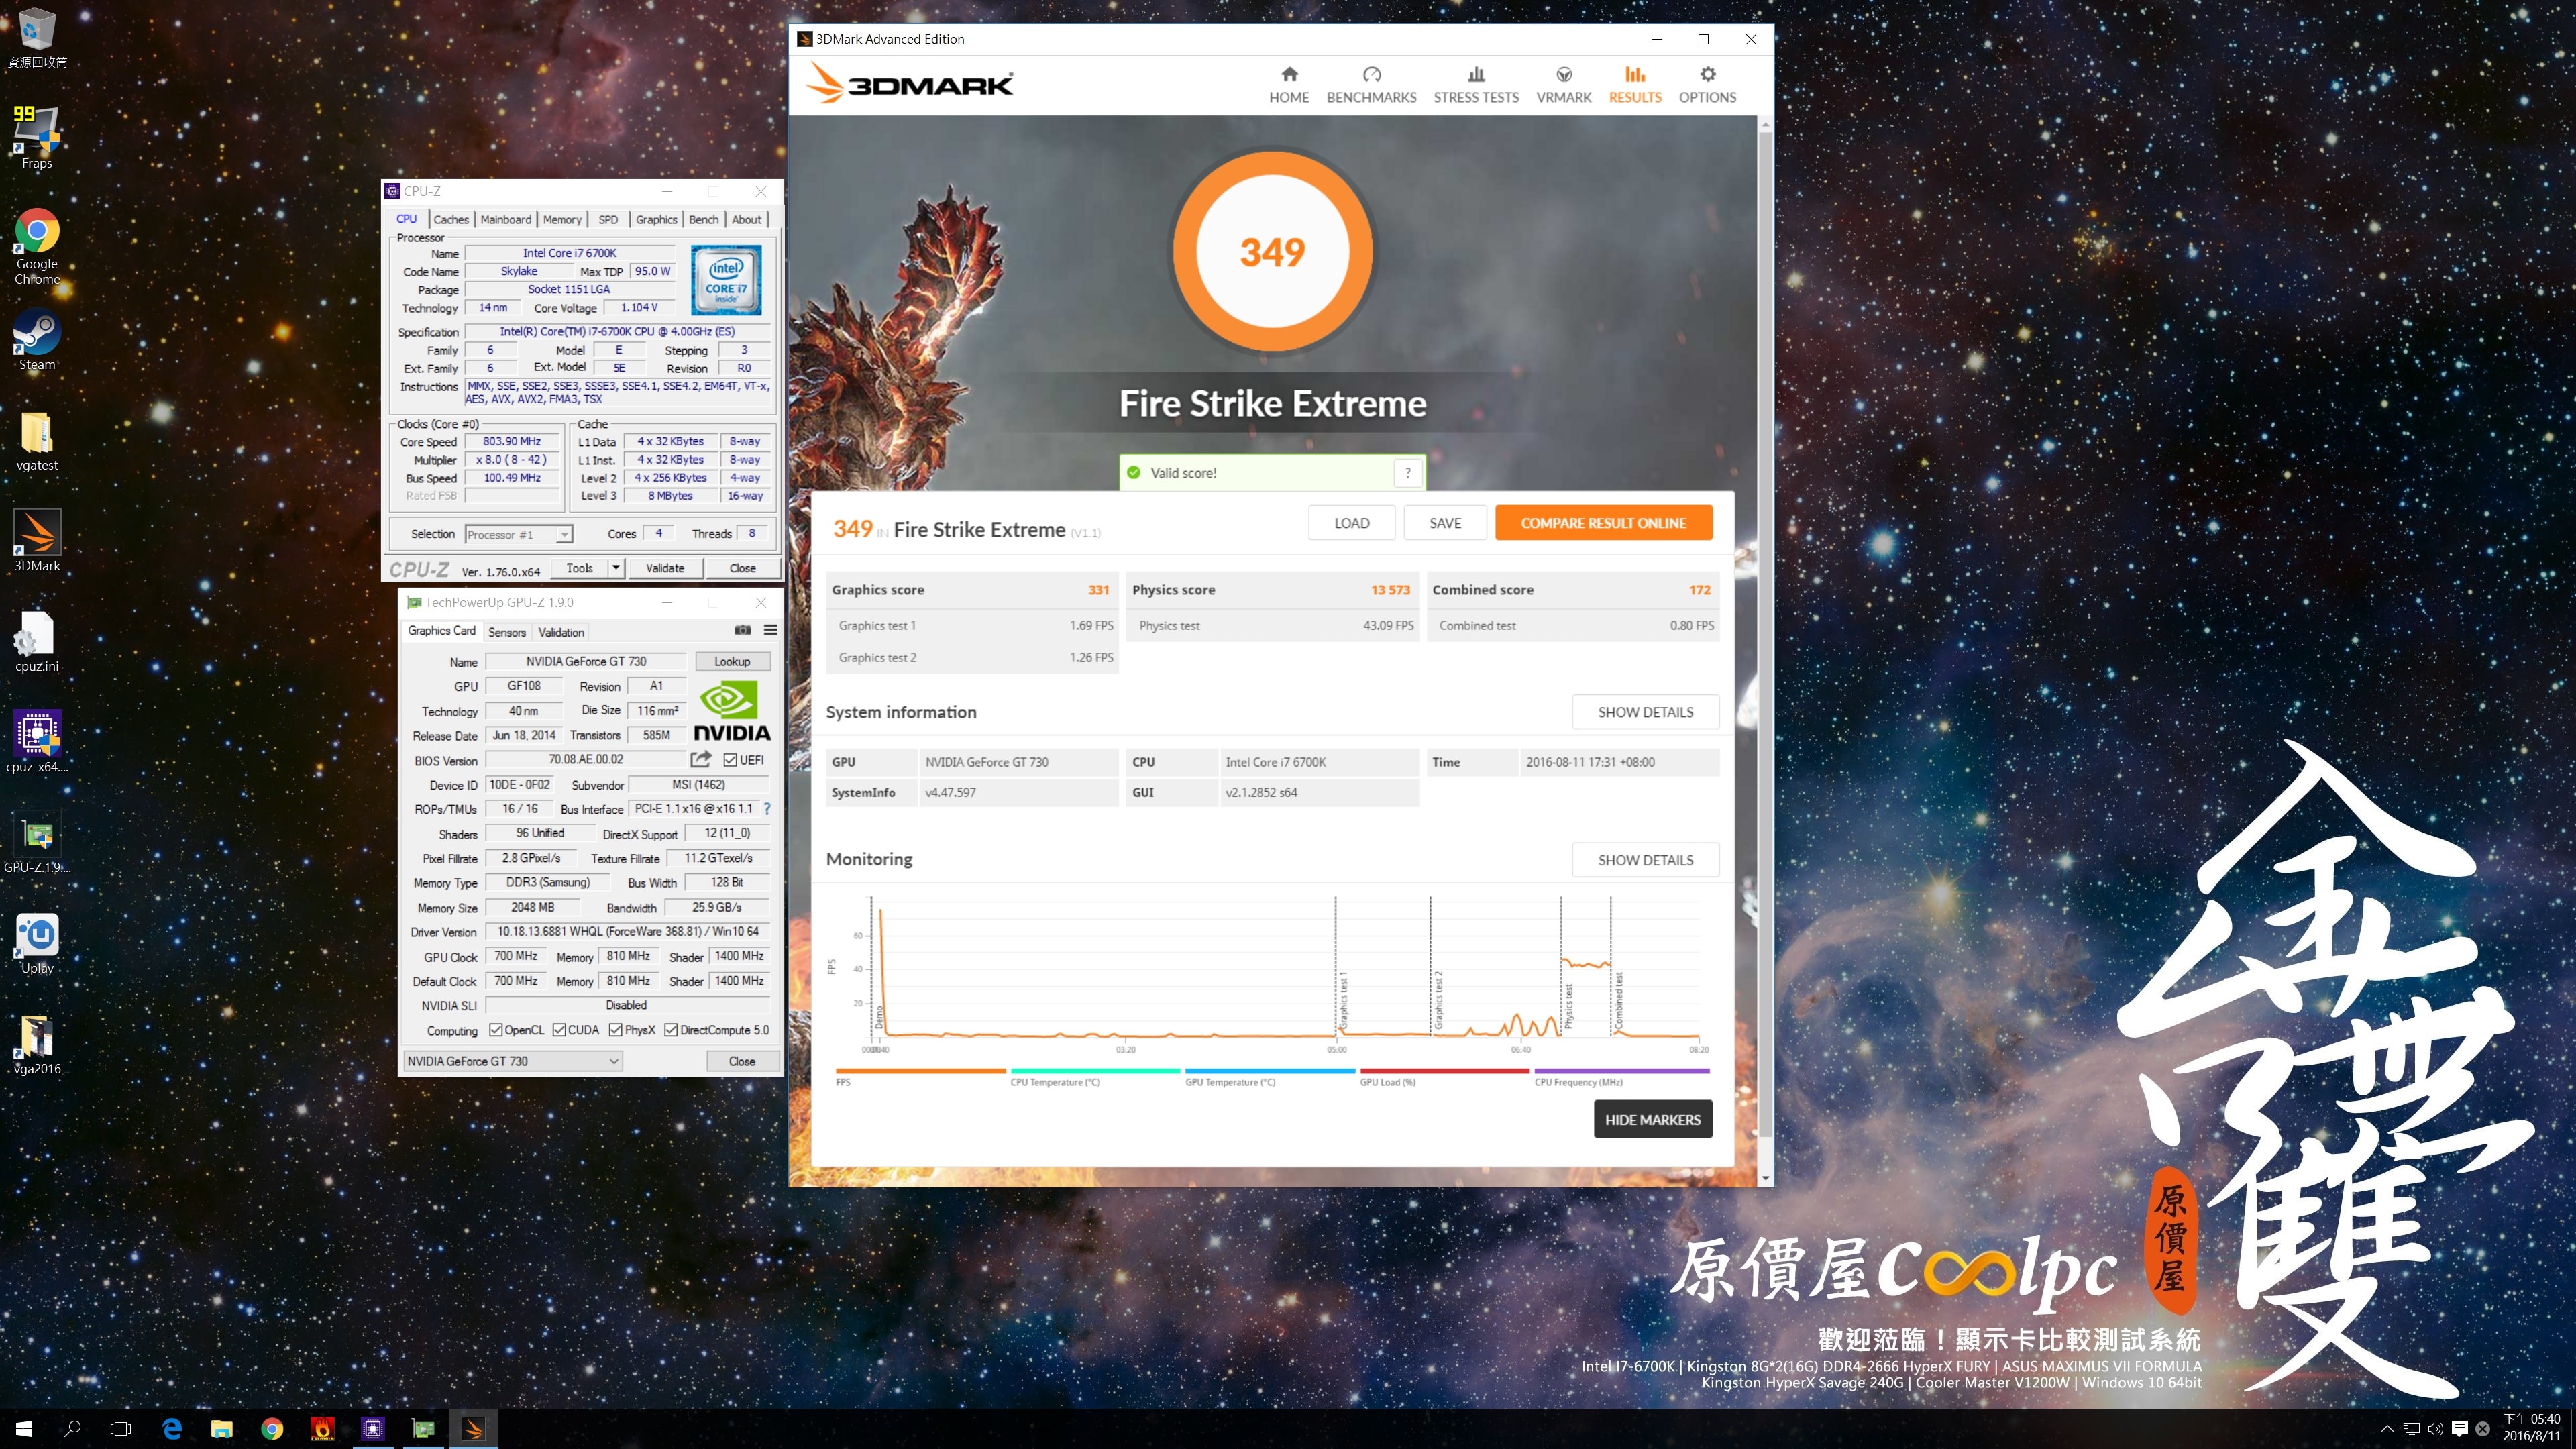This screenshot has height=1449, width=2576.
Task: Switch to the CPU-Z Memory tab
Action: pos(562,219)
